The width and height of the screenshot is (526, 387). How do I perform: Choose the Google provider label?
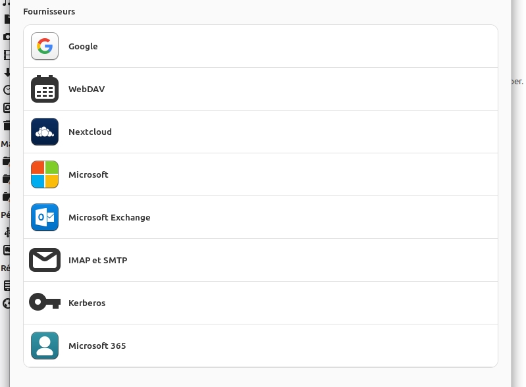click(x=83, y=46)
